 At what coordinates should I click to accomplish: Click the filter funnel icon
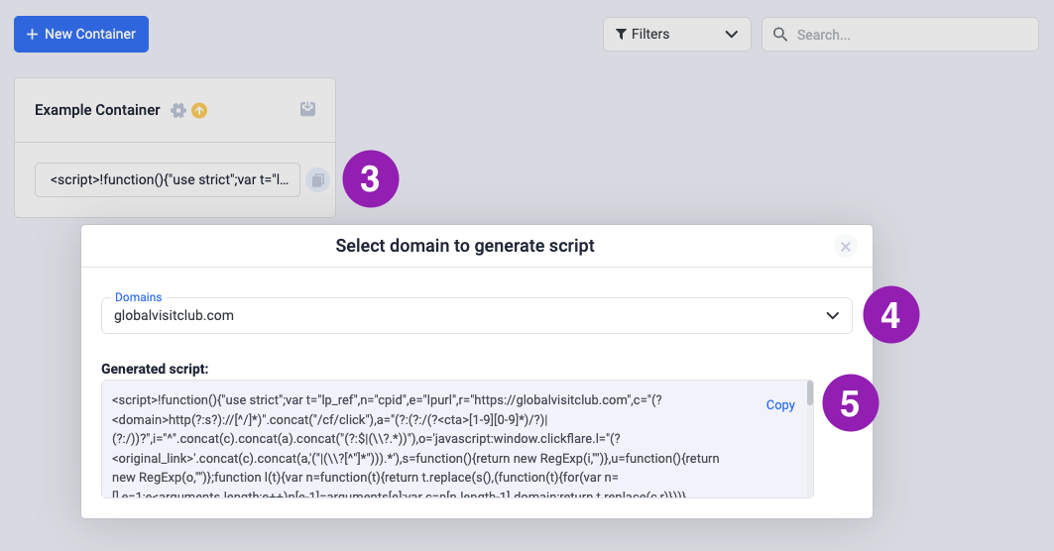(x=621, y=35)
